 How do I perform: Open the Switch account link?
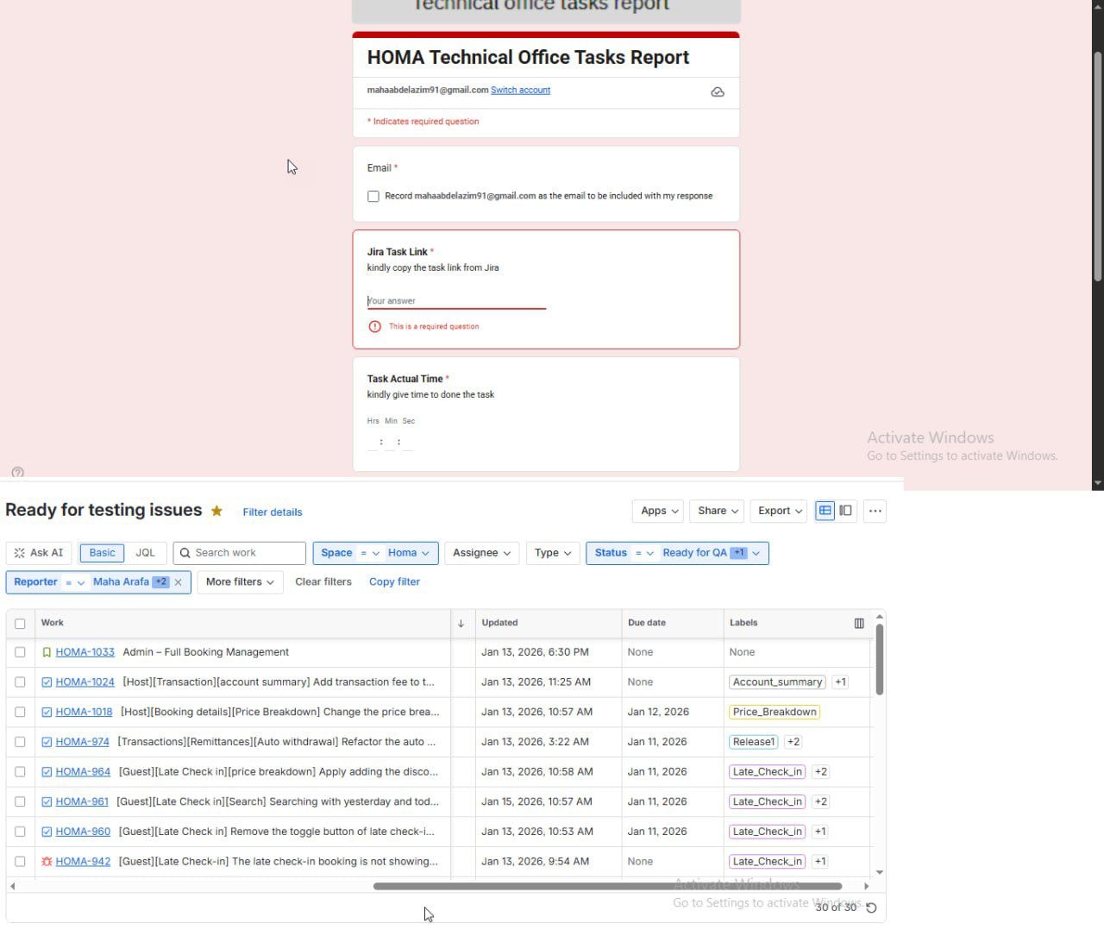[520, 90]
